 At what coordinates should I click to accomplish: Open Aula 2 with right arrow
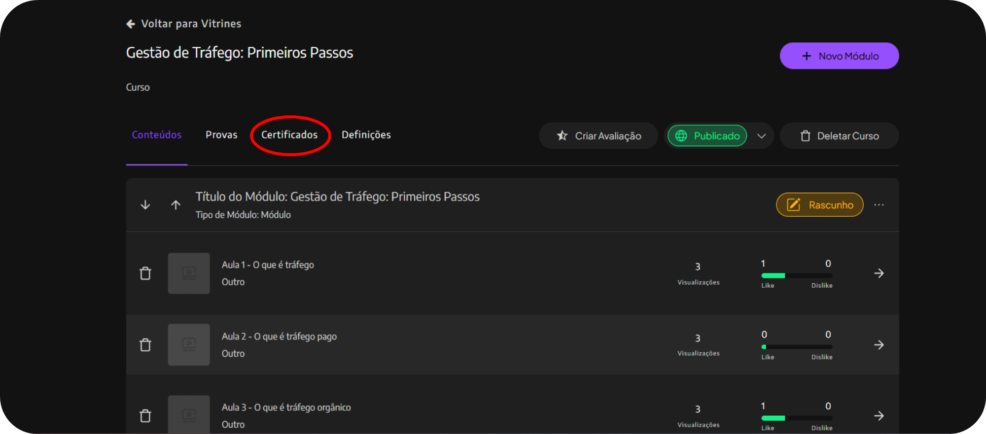(879, 345)
